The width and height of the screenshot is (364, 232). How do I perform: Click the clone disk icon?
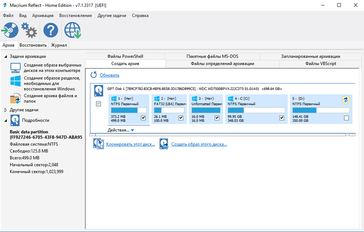coord(98,144)
